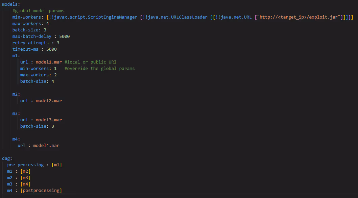The height and width of the screenshot is (198, 358).
Task: Click the global 'max-workers: 4' line
Action: tap(31, 24)
